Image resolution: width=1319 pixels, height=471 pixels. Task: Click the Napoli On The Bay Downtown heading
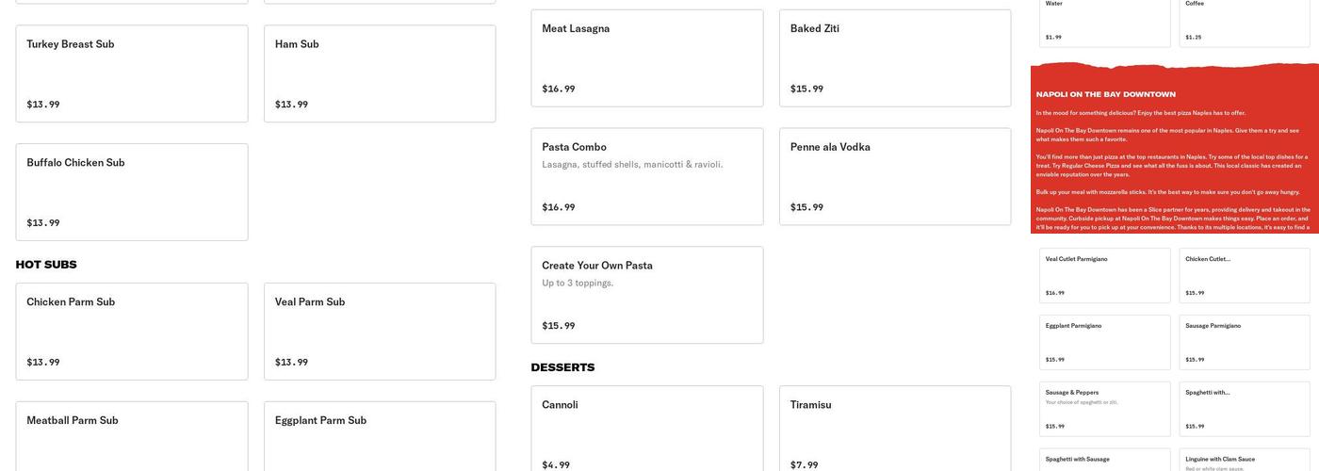click(x=1106, y=94)
